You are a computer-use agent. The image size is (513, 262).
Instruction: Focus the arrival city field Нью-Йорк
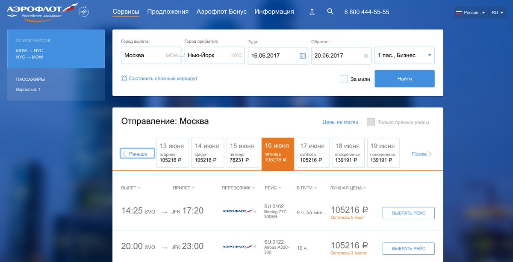click(x=215, y=56)
